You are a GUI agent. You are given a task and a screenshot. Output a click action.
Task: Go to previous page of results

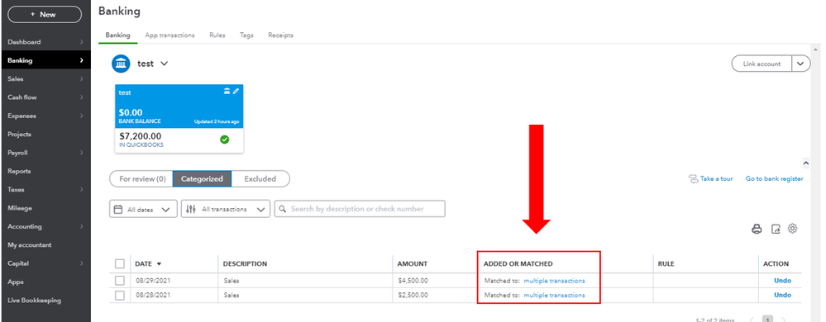[x=752, y=320]
